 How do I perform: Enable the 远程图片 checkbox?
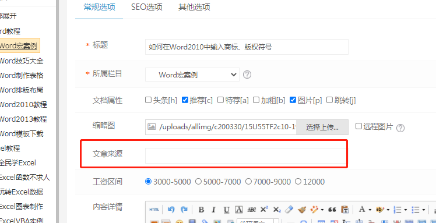(358, 126)
